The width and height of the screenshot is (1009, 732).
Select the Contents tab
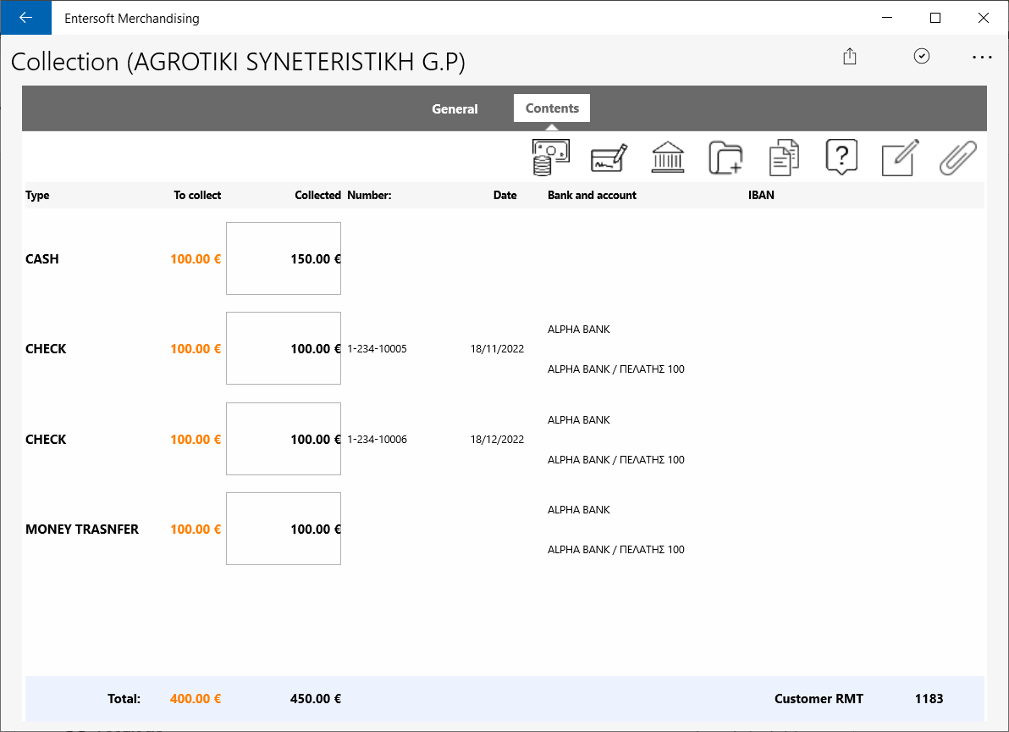[552, 108]
